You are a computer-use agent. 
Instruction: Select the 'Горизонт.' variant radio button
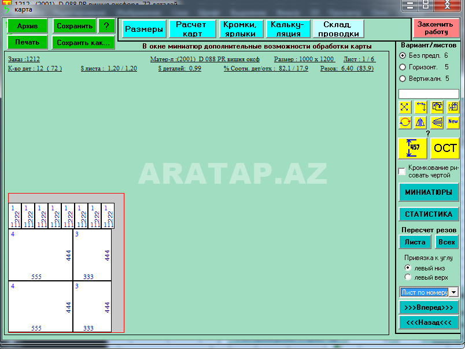coord(403,67)
